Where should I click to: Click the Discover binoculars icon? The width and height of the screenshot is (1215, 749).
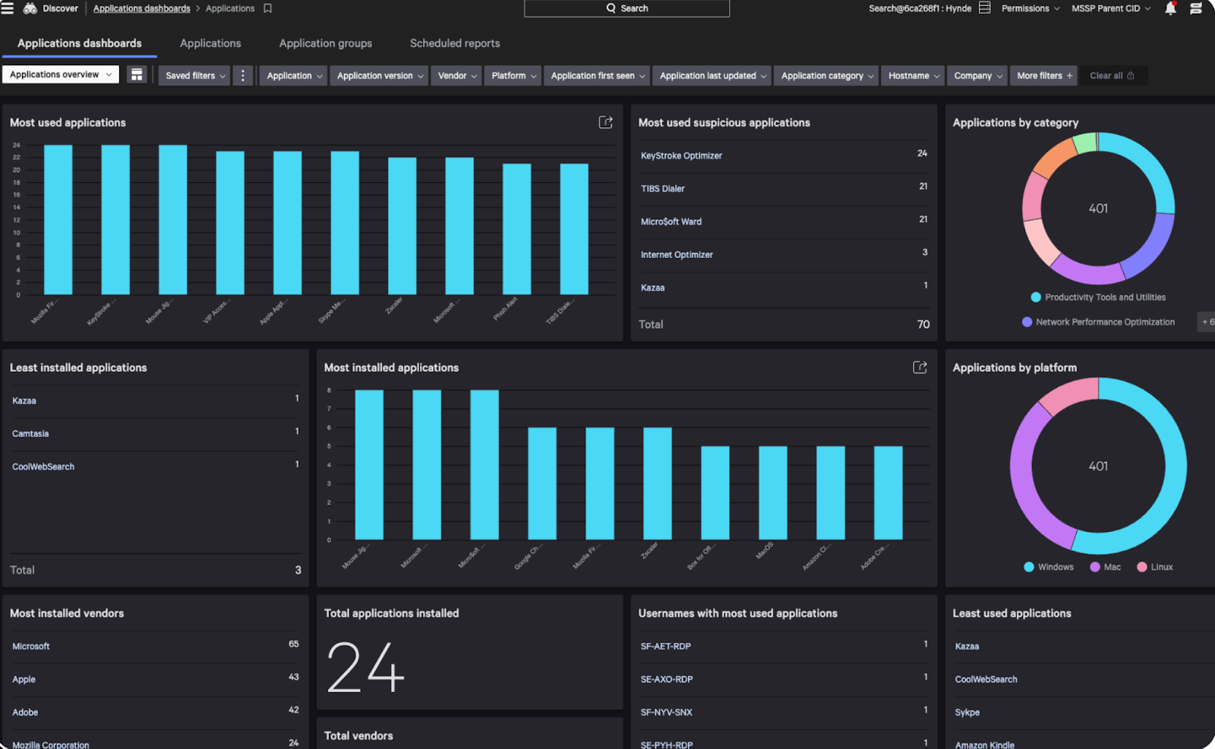point(30,8)
